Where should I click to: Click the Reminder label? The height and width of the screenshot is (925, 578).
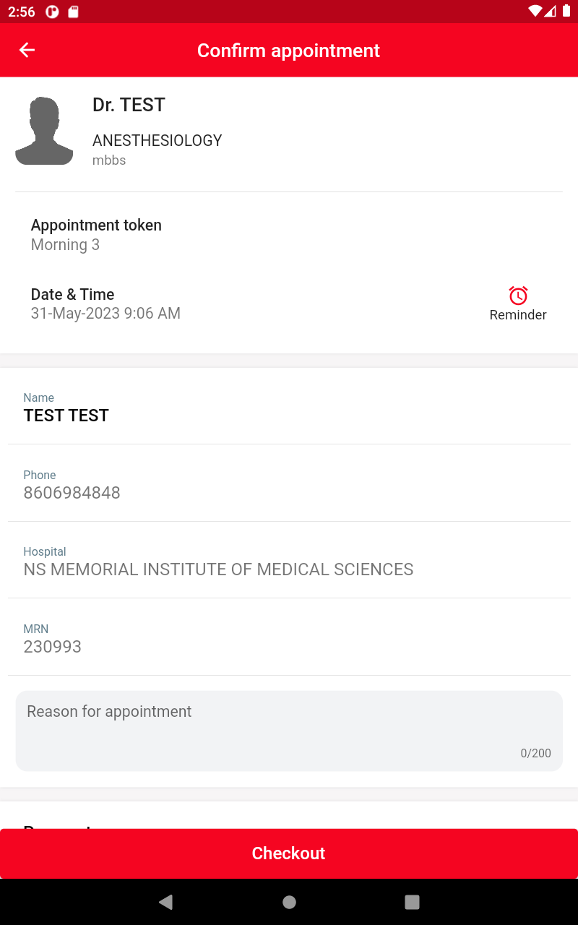pos(518,315)
